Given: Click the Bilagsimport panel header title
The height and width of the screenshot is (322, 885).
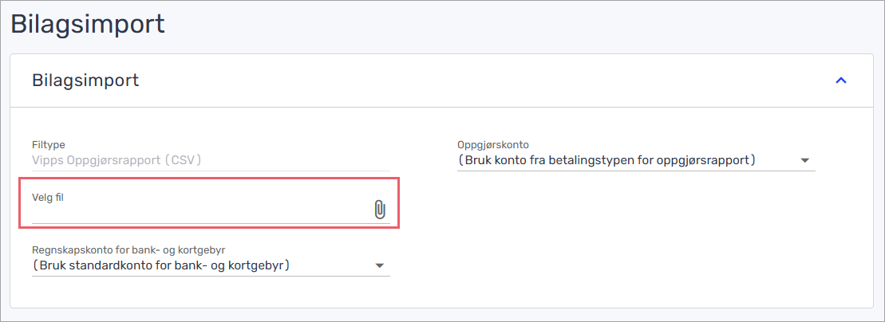Looking at the screenshot, I should pyautogui.click(x=86, y=80).
